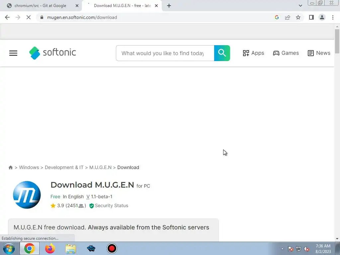This screenshot has width=340, height=255.
Task: Expand tab search dropdown arrow
Action: pyautogui.click(x=300, y=6)
